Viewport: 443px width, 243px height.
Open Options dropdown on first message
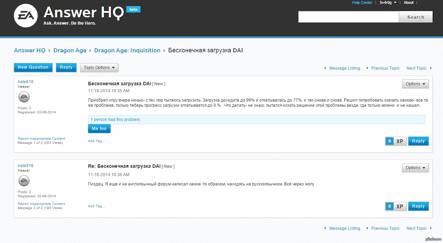coord(415,84)
